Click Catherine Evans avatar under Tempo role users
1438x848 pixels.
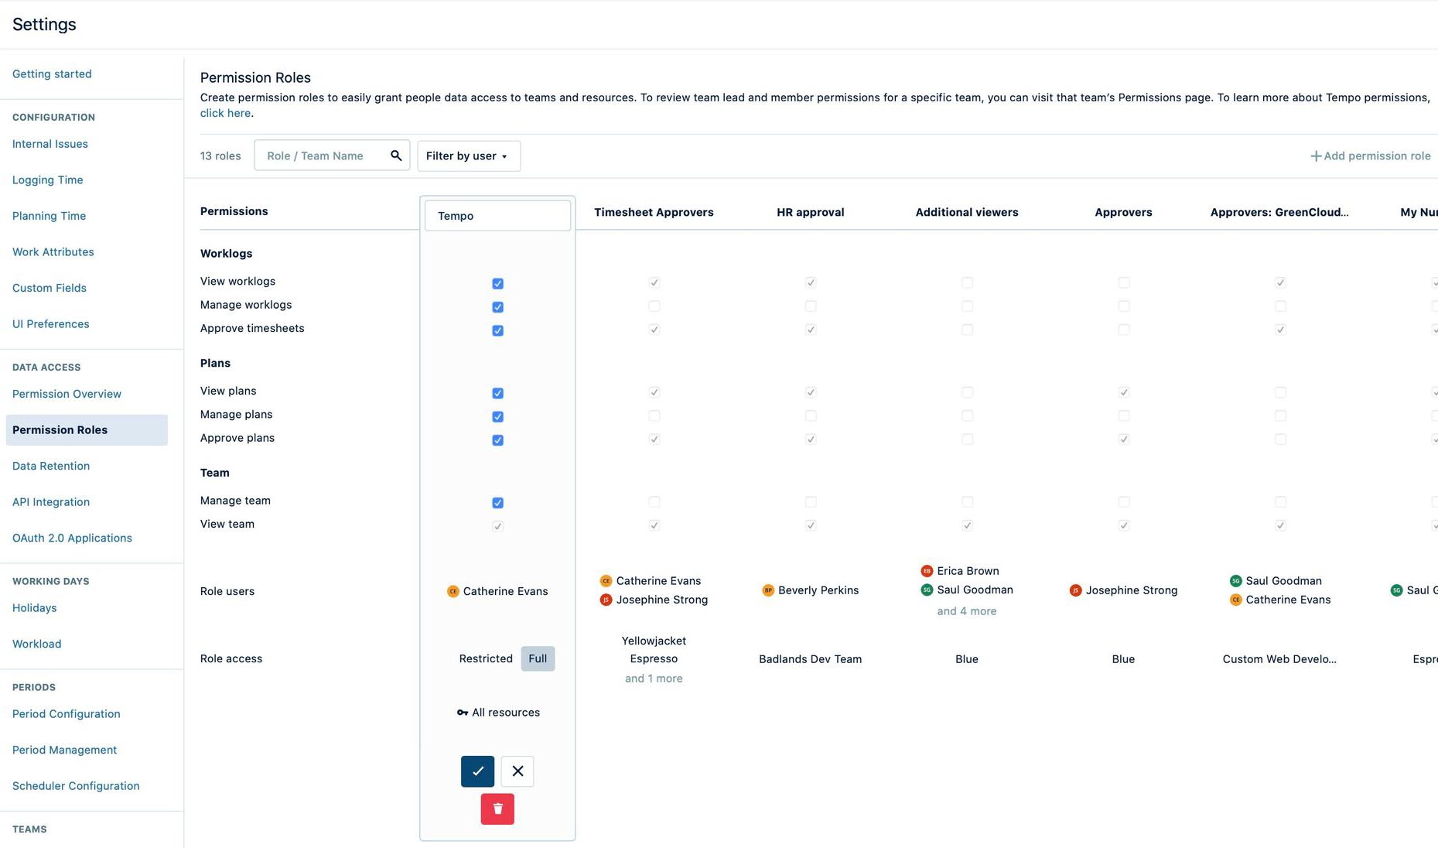(453, 591)
